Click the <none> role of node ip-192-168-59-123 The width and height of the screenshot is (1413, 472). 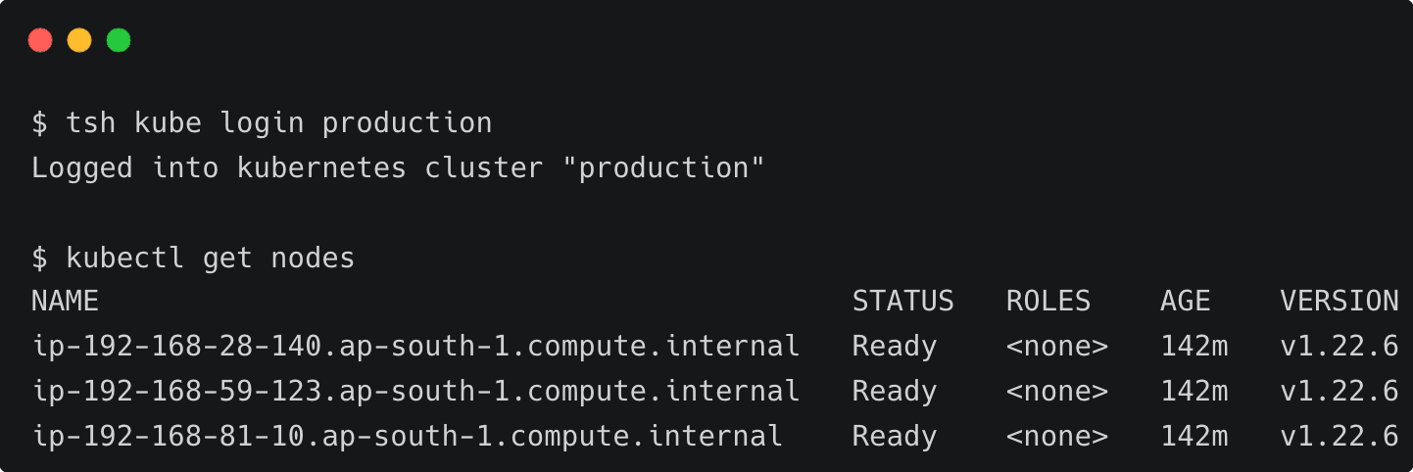tap(1056, 392)
